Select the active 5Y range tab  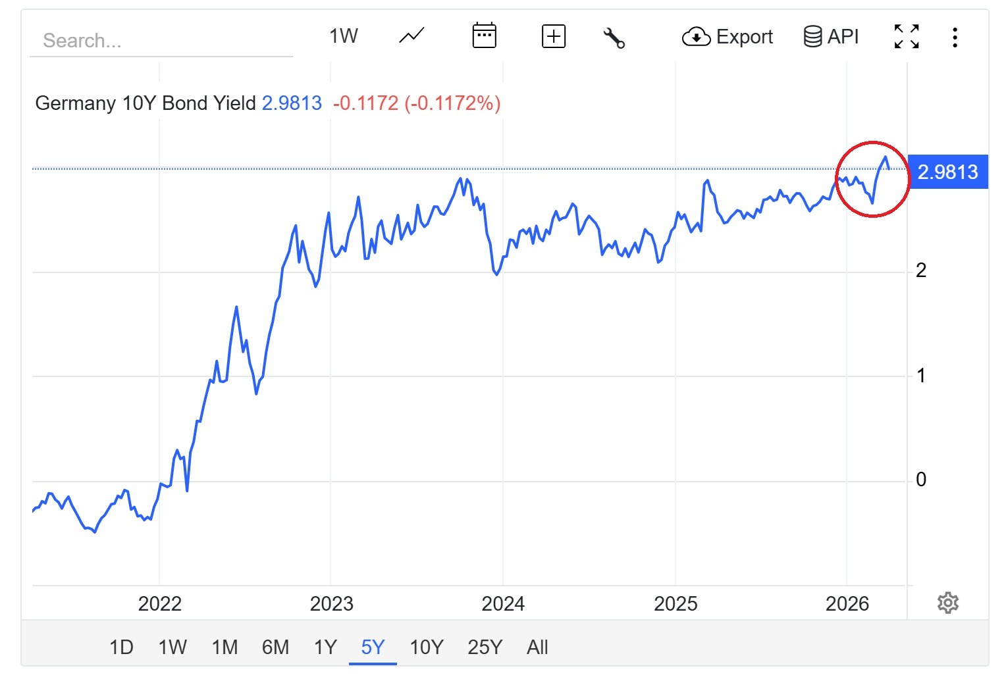pyautogui.click(x=373, y=647)
